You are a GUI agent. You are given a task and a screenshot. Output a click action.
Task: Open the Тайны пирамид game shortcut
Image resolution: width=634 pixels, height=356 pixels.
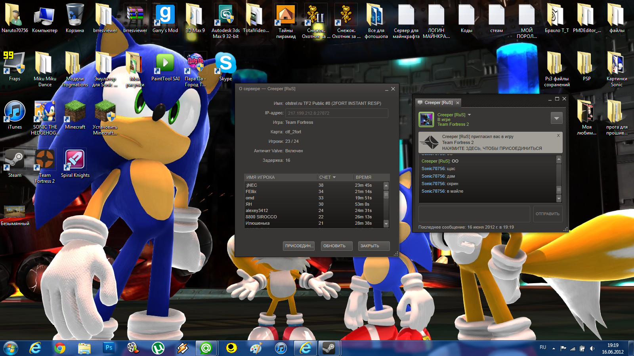click(286, 21)
